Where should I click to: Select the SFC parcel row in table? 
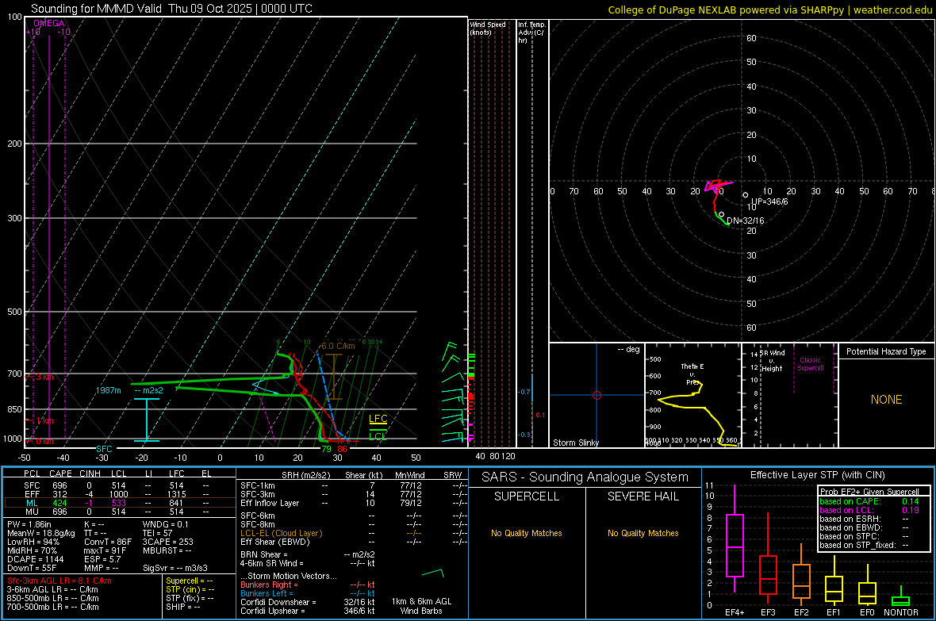point(118,485)
